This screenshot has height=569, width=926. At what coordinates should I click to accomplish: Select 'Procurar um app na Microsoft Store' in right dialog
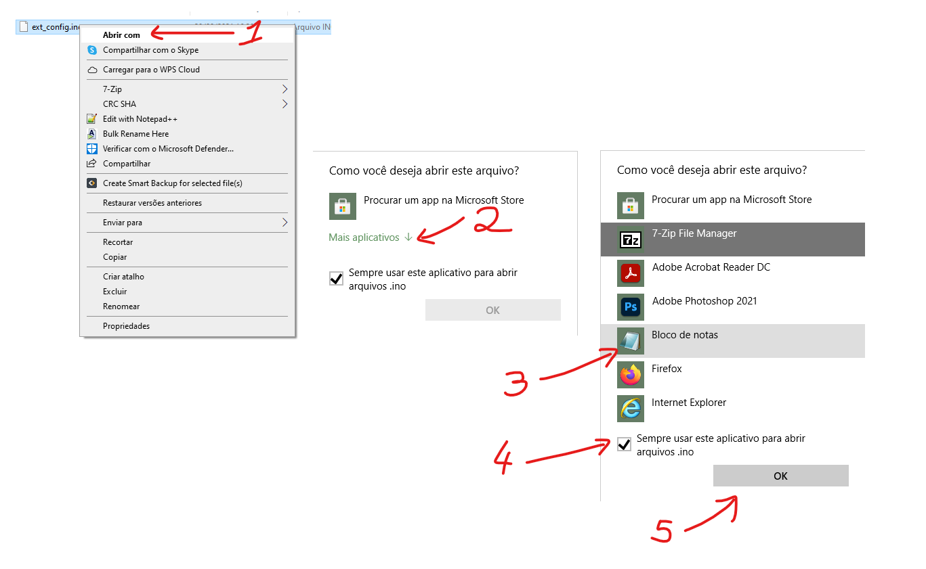[732, 200]
